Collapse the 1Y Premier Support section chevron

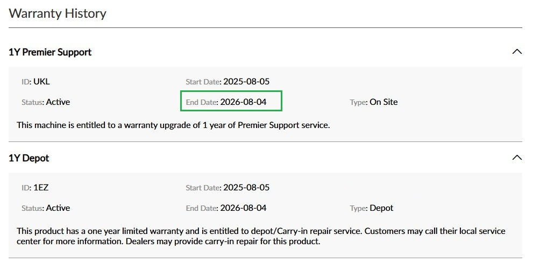click(x=517, y=52)
